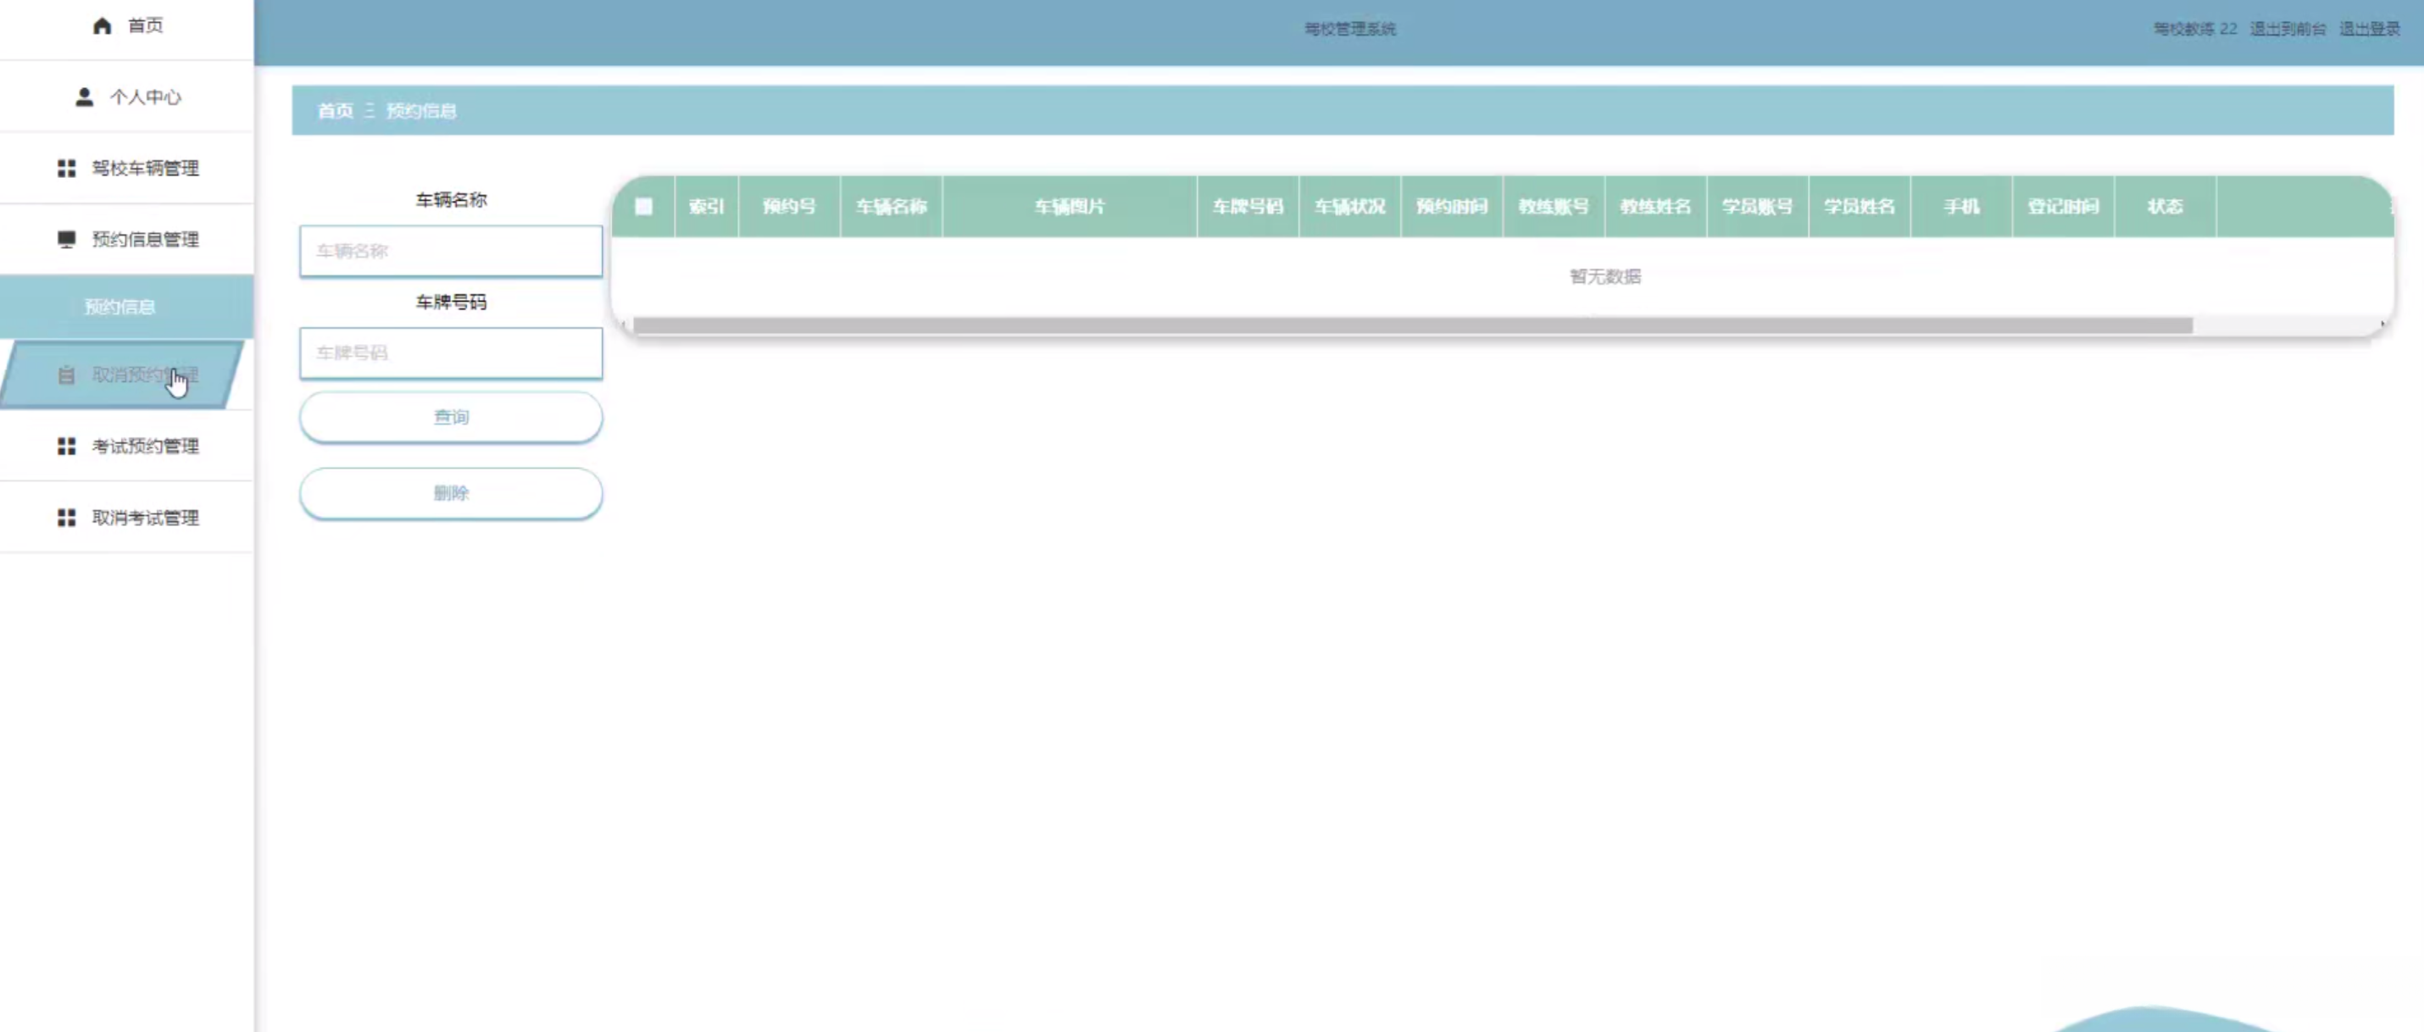This screenshot has width=2424, height=1032.
Task: Select the 预约信息 submenu item
Action: (x=120, y=307)
